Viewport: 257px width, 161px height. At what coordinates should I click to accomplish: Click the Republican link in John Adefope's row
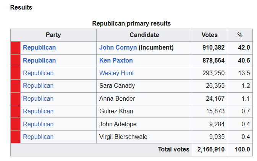[x=38, y=124]
